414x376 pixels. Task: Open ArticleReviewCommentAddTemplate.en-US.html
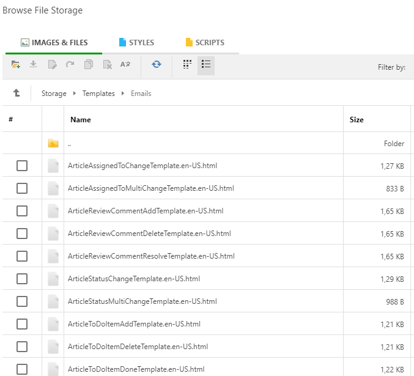click(146, 211)
